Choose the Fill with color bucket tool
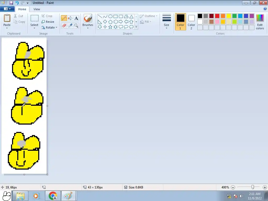The width and height of the screenshot is (268, 201). tap(70, 18)
